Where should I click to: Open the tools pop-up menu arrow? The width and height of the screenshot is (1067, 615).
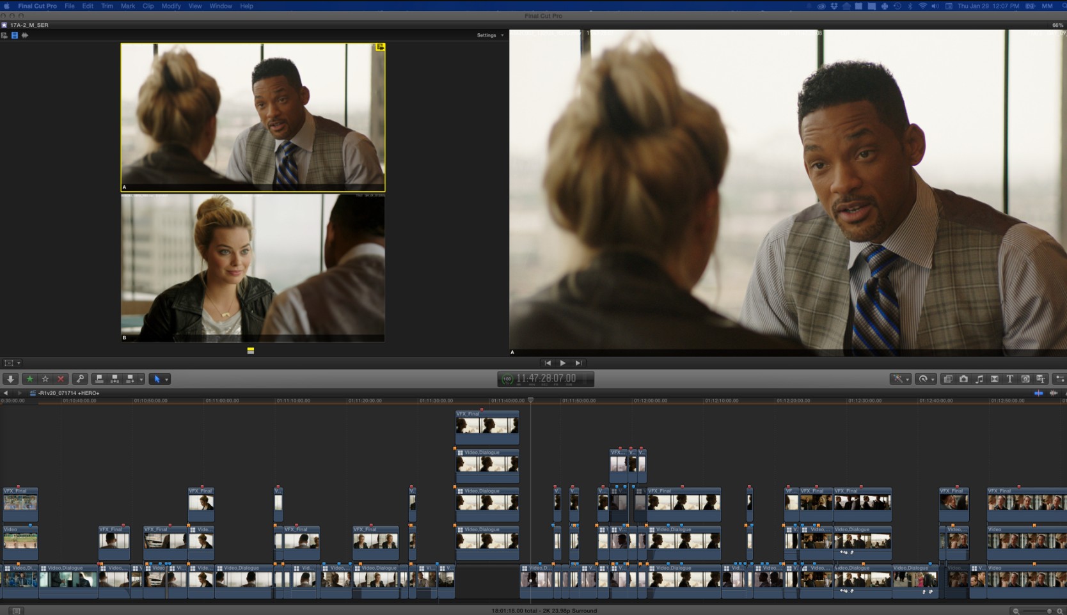[167, 380]
